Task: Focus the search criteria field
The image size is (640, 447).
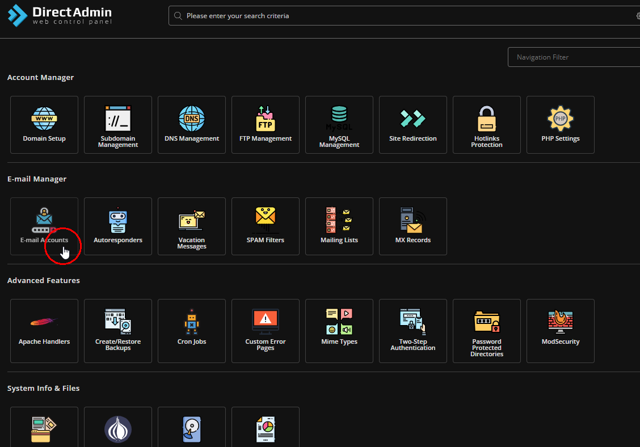Action: (x=404, y=15)
